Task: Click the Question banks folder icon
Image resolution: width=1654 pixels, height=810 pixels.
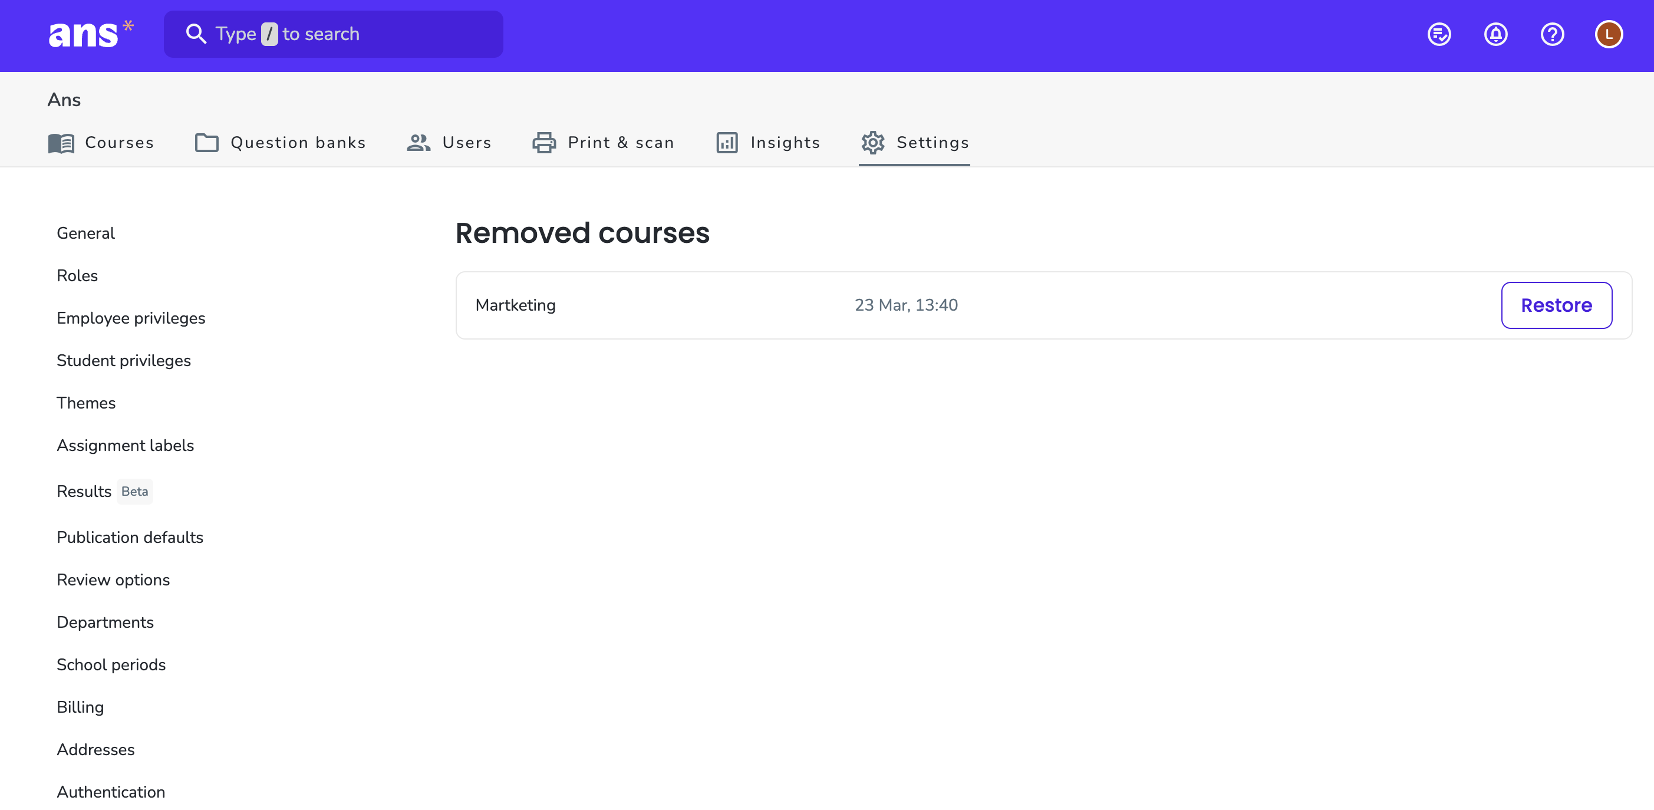Action: point(207,143)
